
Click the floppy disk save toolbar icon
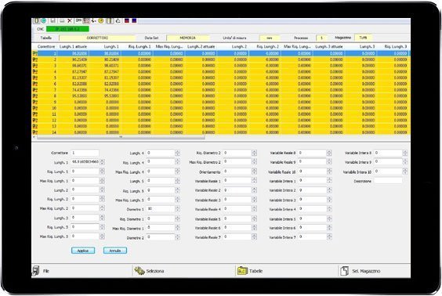click(53, 20)
